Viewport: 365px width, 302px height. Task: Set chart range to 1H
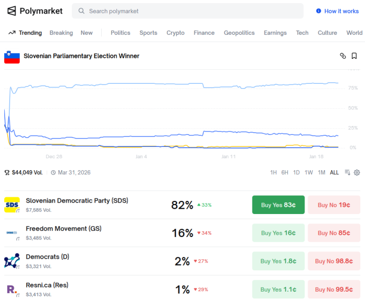(273, 172)
